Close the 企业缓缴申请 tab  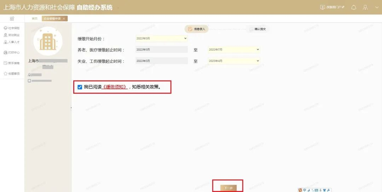click(64, 18)
